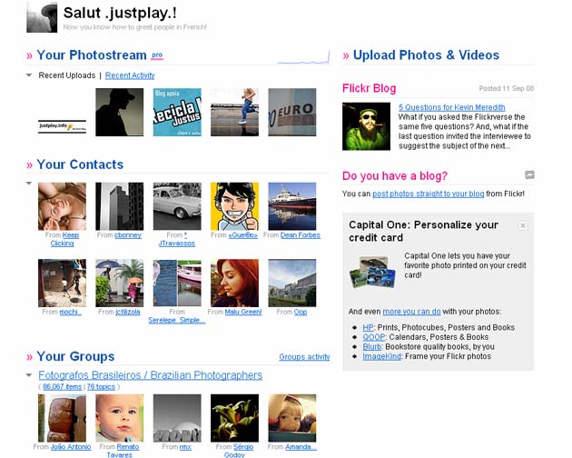Open the QOOP calendars link

[374, 337]
